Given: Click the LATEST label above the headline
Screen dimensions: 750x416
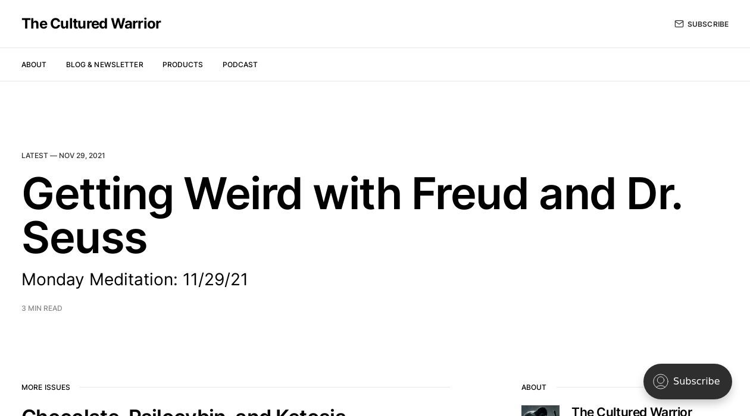Looking at the screenshot, I should click(35, 156).
